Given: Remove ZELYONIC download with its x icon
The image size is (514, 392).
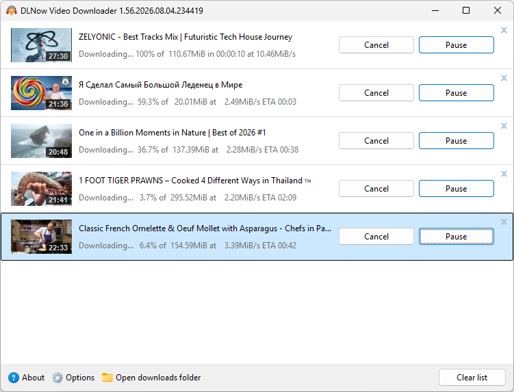Looking at the screenshot, I should tap(504, 30).
